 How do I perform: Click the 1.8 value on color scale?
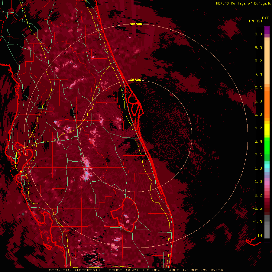pyautogui.click(x=258, y=168)
